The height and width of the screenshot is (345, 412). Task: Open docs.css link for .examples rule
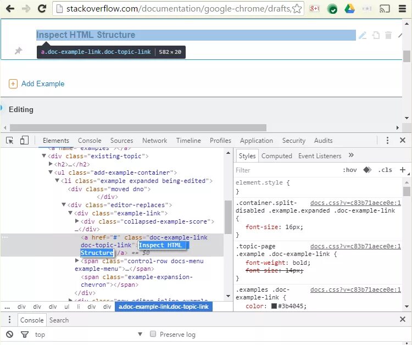click(x=355, y=290)
